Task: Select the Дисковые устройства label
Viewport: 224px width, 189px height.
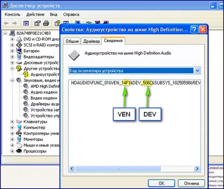Action: pyautogui.click(x=41, y=63)
